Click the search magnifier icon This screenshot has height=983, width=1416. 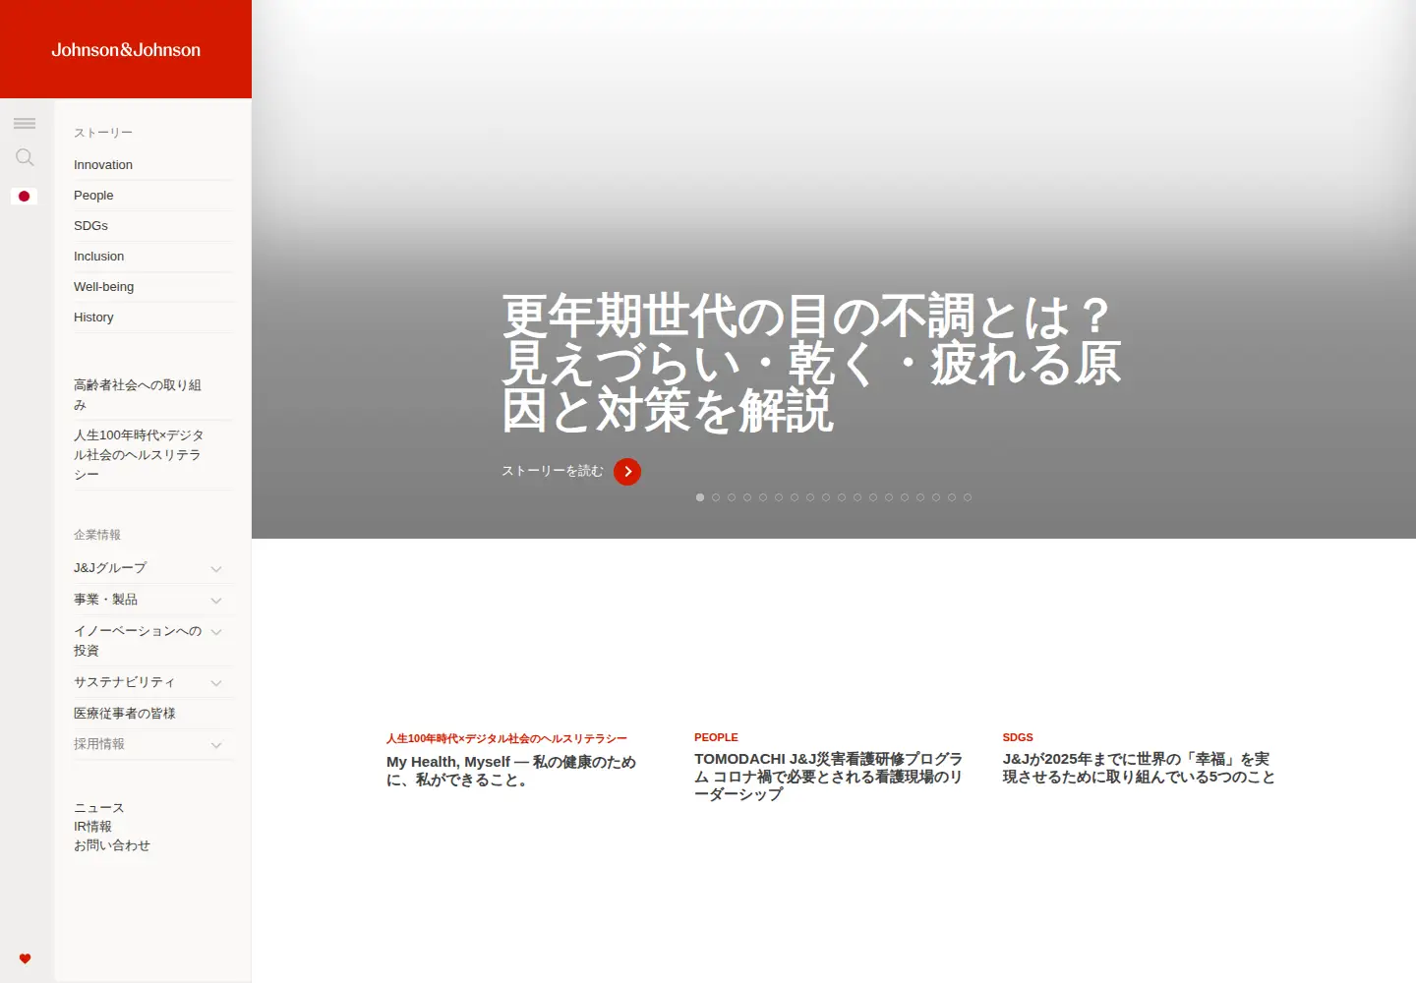pyautogui.click(x=25, y=157)
